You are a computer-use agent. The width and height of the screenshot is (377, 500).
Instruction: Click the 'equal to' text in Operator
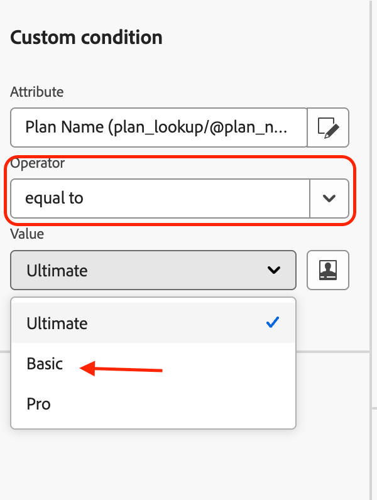point(54,198)
